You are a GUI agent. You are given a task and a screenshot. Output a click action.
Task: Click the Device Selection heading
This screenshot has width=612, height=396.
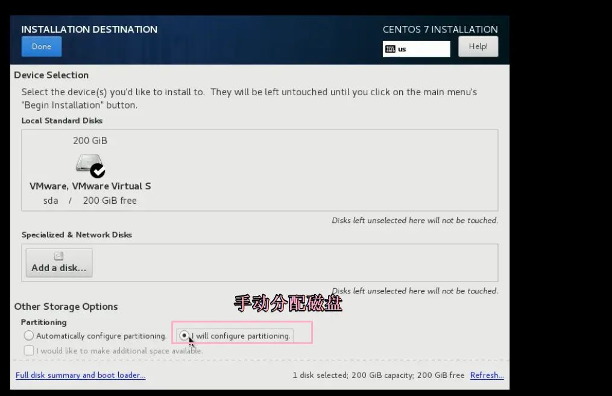coord(51,75)
